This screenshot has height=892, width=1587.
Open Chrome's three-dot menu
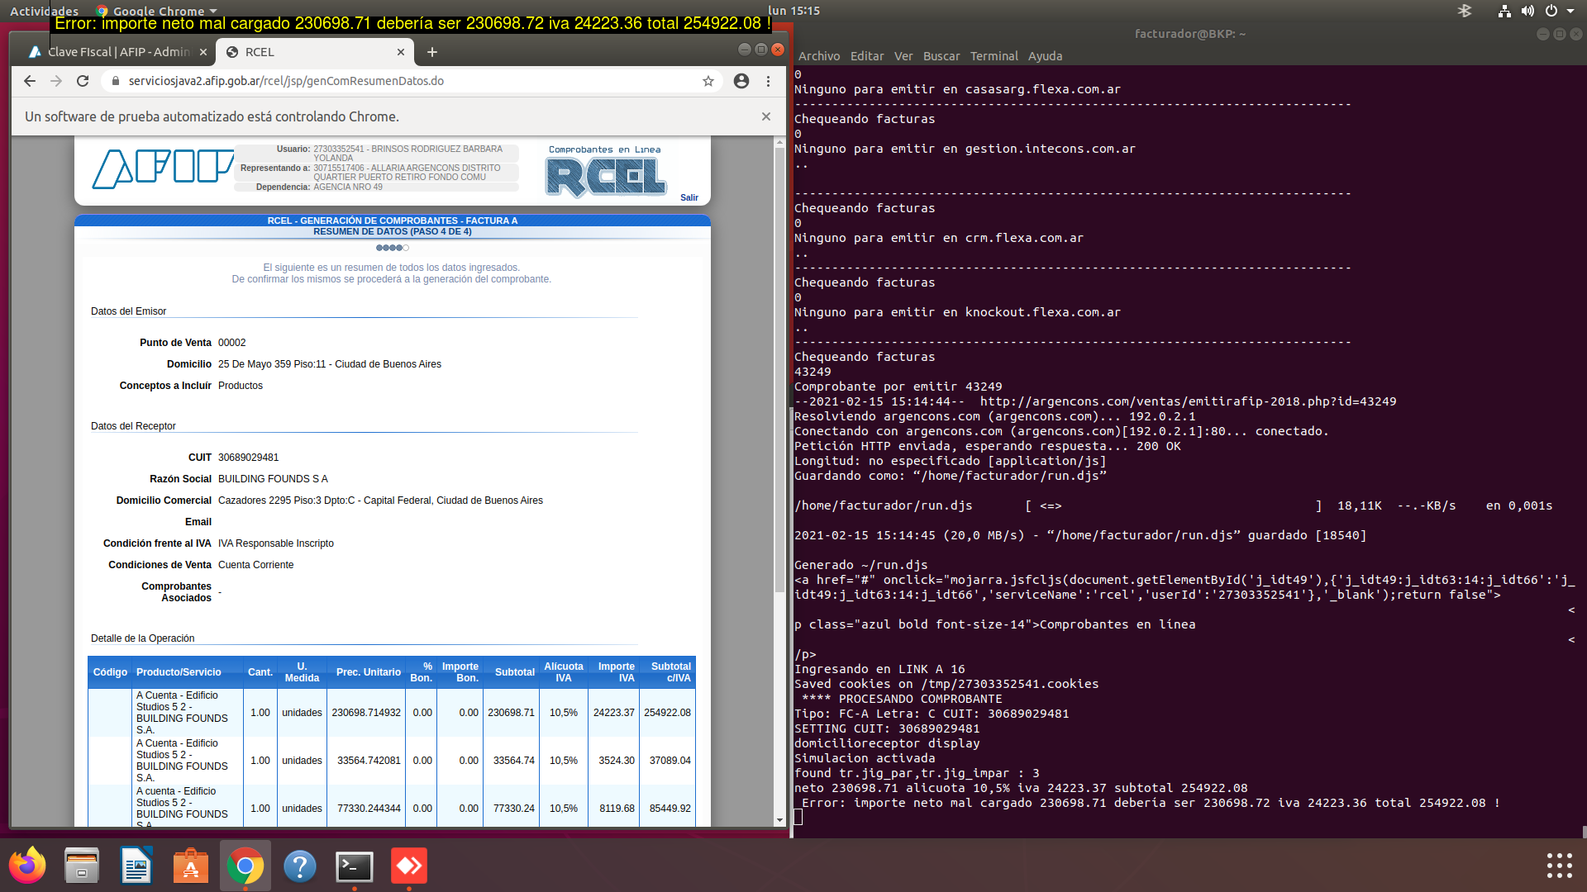[x=768, y=81]
